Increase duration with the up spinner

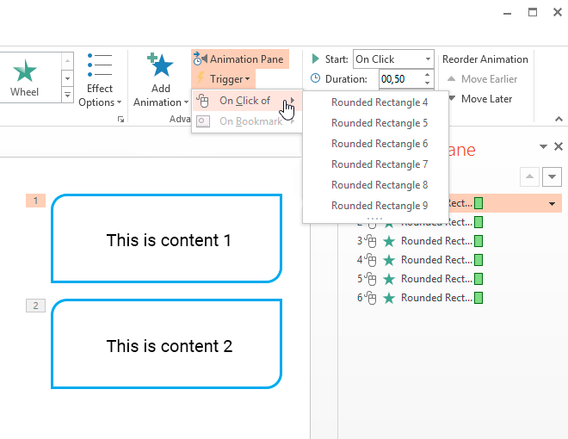coord(428,75)
